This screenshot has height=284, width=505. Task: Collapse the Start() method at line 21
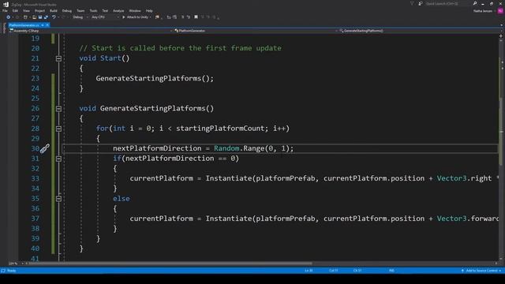pyautogui.click(x=58, y=58)
